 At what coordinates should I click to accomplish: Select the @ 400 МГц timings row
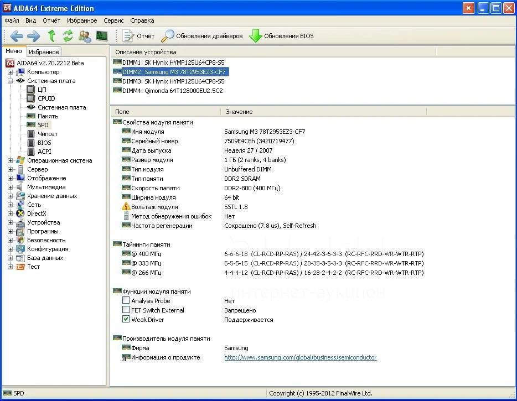pyautogui.click(x=273, y=254)
